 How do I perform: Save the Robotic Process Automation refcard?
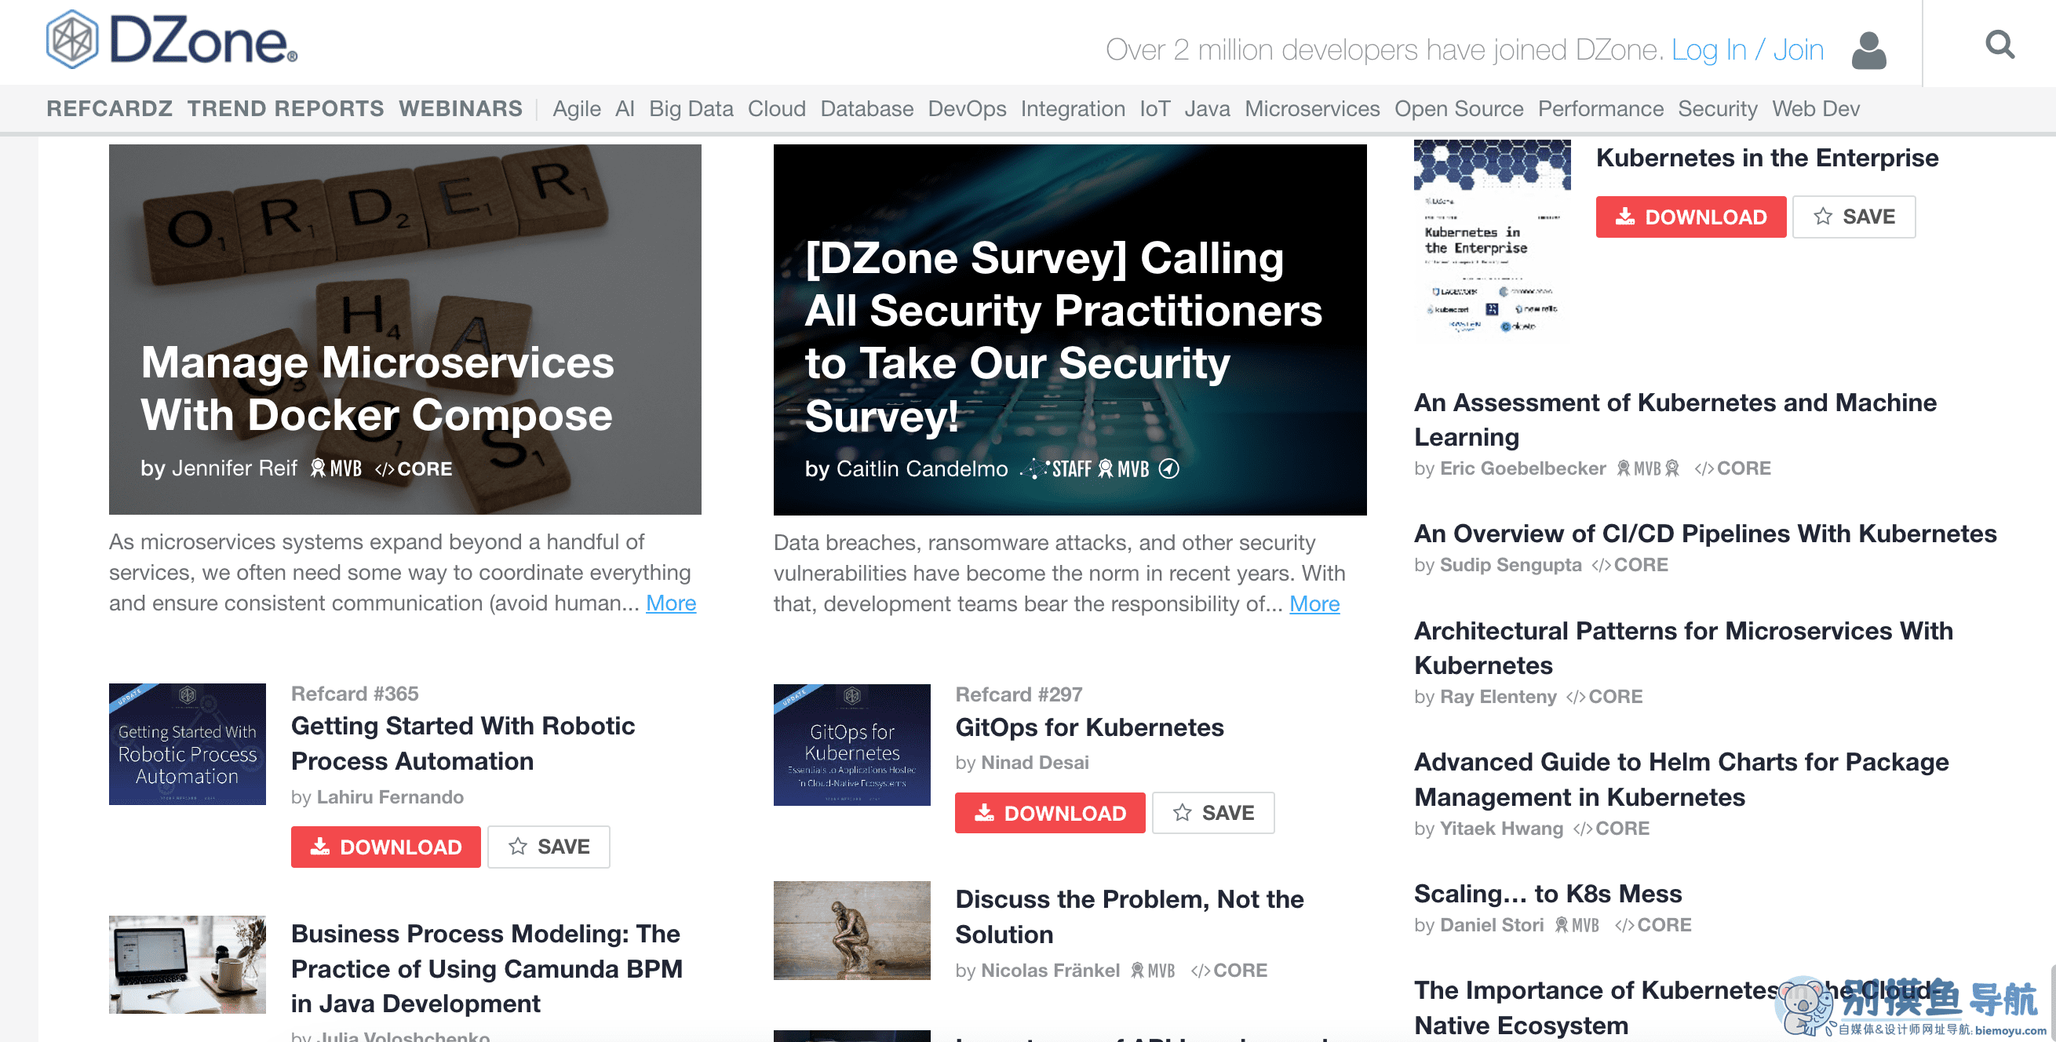click(549, 846)
